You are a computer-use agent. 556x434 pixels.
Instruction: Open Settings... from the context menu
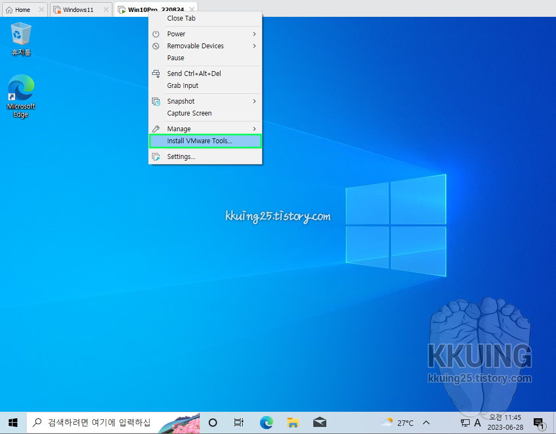[x=205, y=157]
